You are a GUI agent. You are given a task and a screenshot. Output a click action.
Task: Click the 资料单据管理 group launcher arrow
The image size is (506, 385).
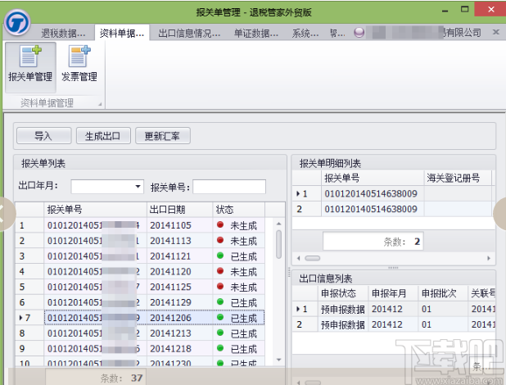coord(100,104)
